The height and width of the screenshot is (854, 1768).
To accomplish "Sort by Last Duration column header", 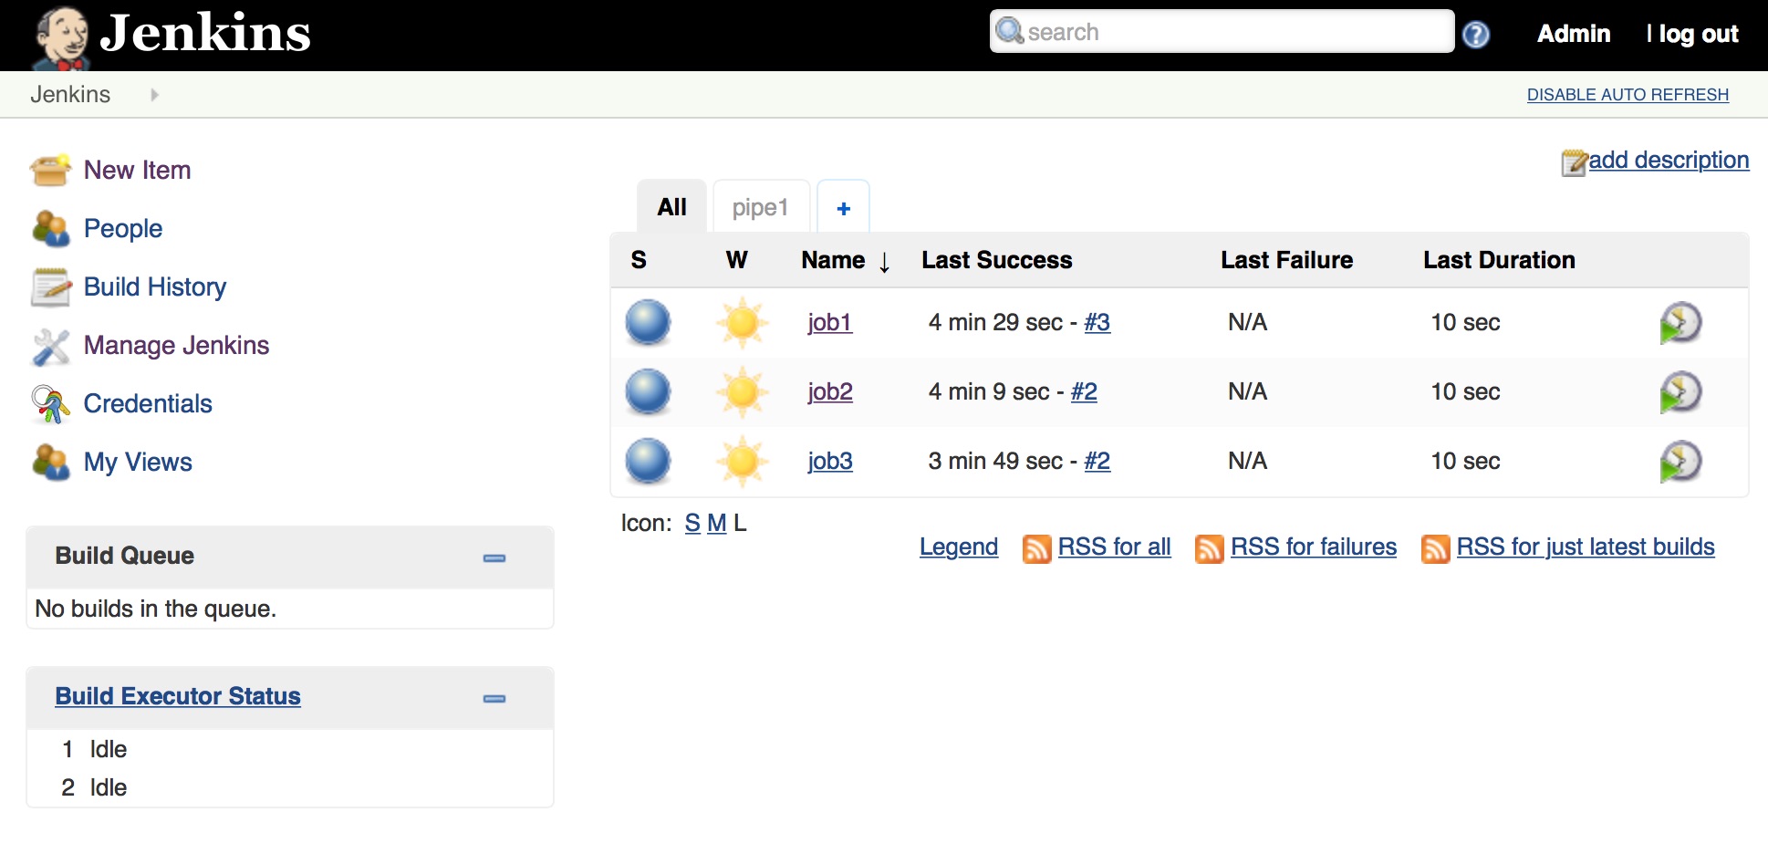I will pos(1499,260).
